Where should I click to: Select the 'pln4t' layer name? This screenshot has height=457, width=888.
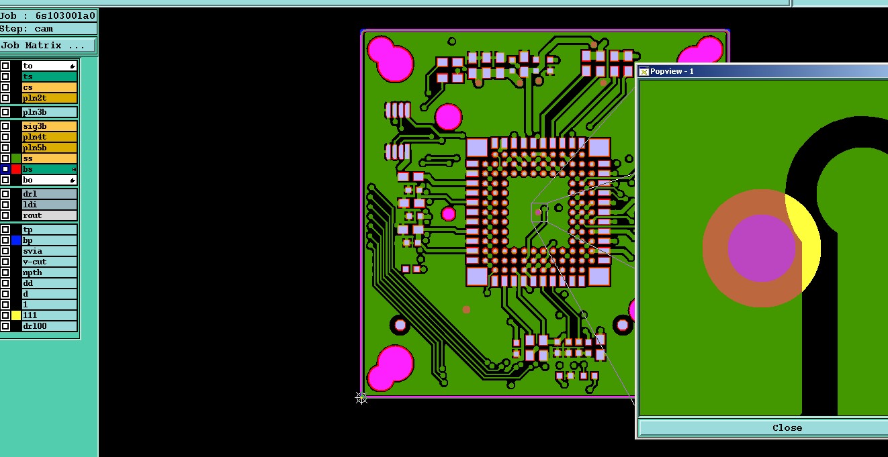click(x=50, y=137)
